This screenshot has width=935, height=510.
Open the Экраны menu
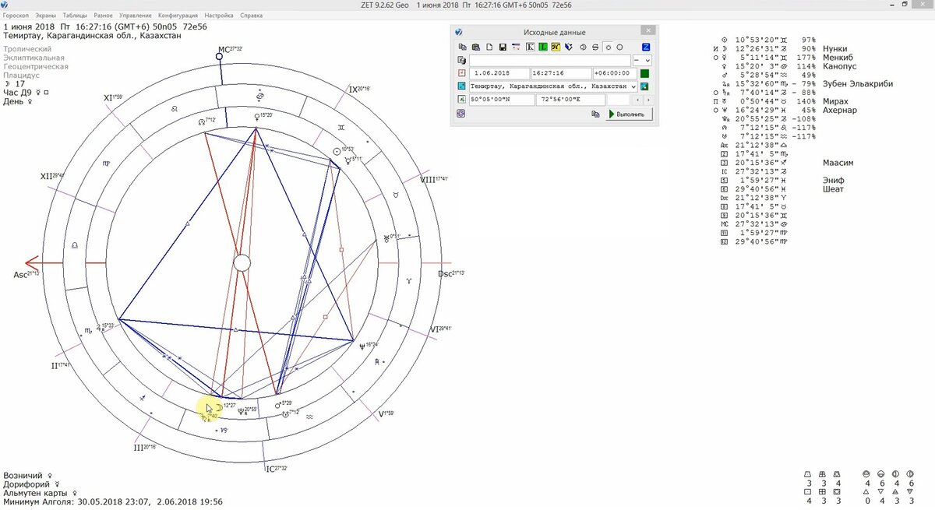[x=45, y=15]
